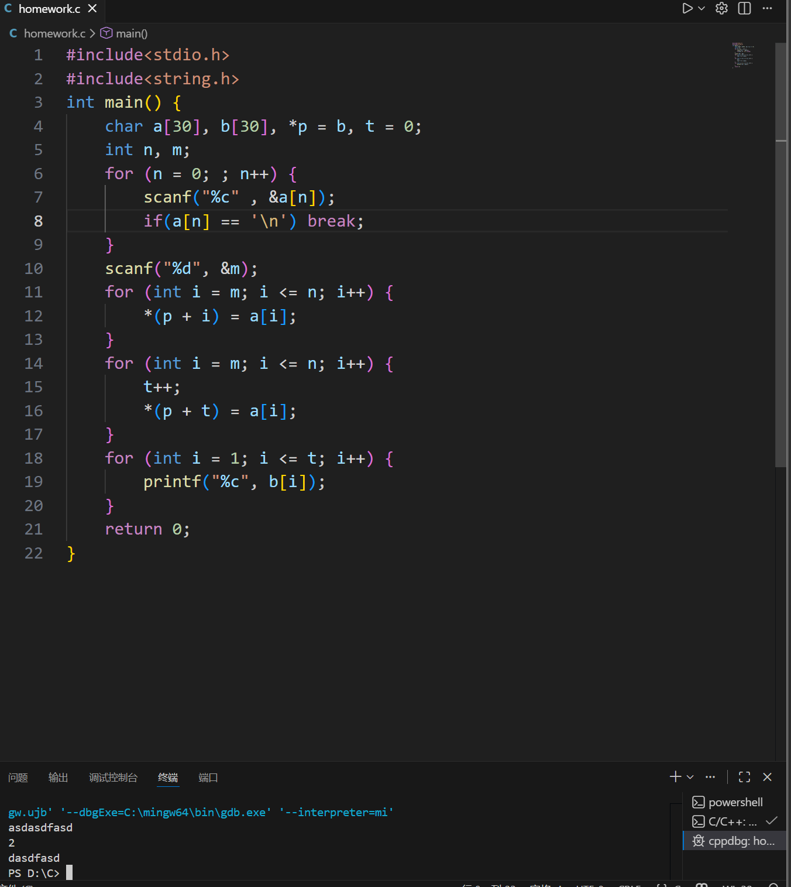This screenshot has height=887, width=791.
Task: Click 'asdasdfasd' in terminal output
Action: click(x=40, y=827)
